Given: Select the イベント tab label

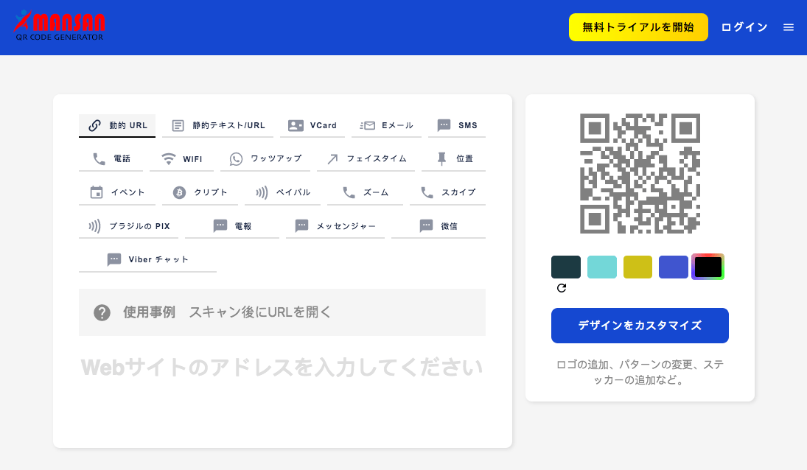Looking at the screenshot, I should click(x=127, y=192).
